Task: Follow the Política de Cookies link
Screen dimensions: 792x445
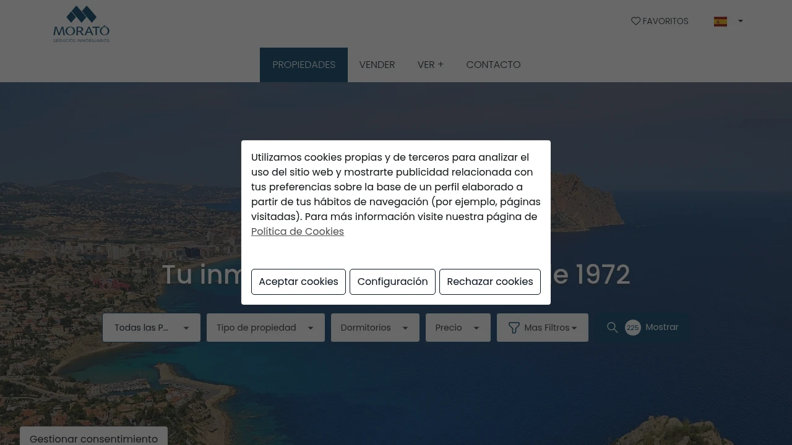Action: coord(298,231)
